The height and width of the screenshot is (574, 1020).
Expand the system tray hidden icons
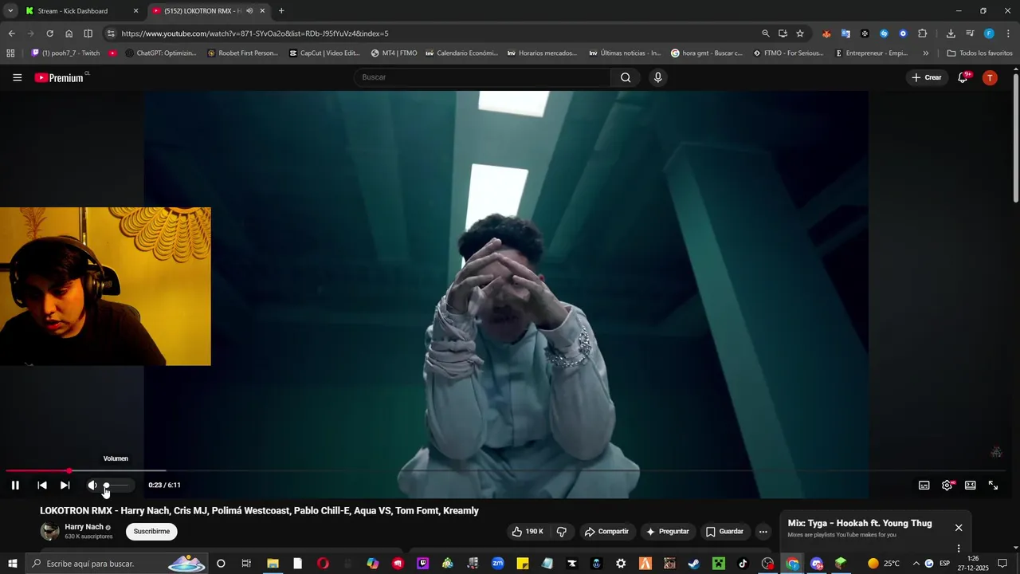(x=916, y=564)
